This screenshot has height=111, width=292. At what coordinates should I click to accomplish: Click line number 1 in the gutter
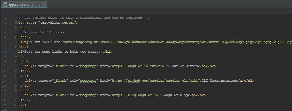pyautogui.click(x=5, y=18)
